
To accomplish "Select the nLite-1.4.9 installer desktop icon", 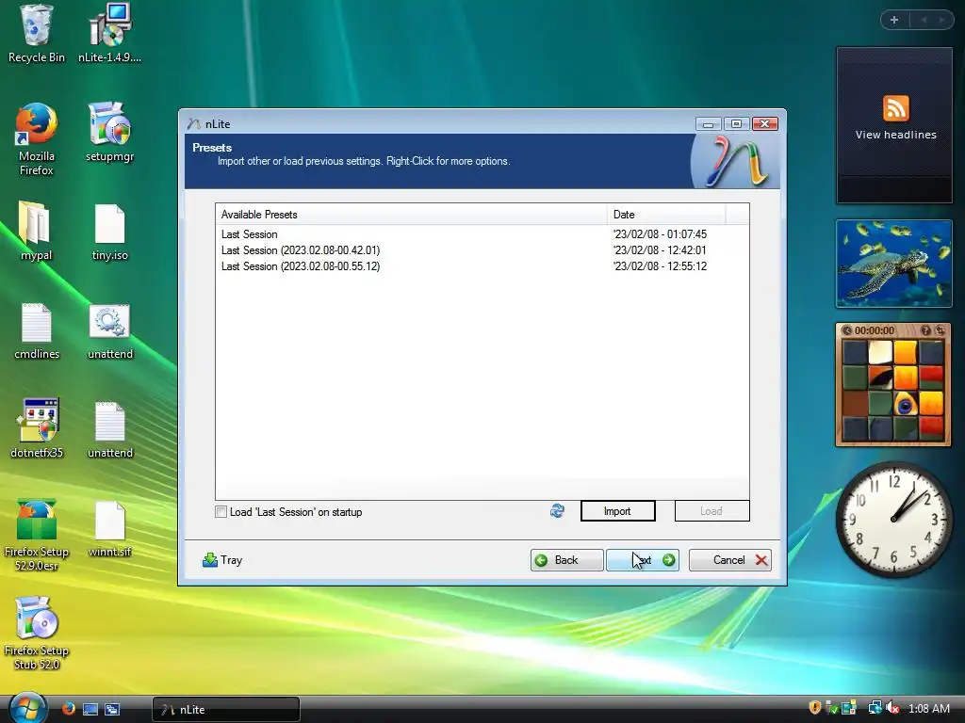I will point(109,34).
